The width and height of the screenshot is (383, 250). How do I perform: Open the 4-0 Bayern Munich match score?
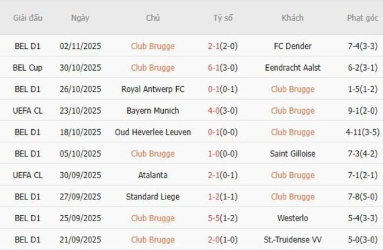[223, 111]
